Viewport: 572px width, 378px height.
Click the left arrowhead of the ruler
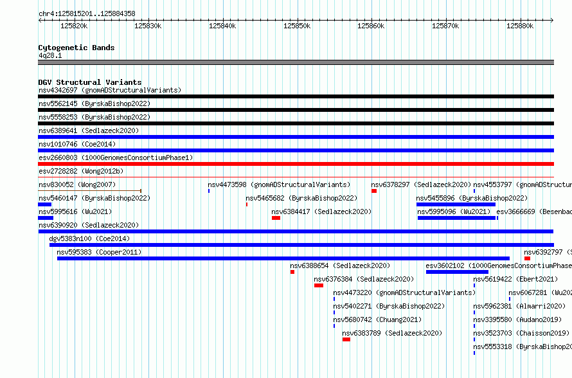[40, 20]
